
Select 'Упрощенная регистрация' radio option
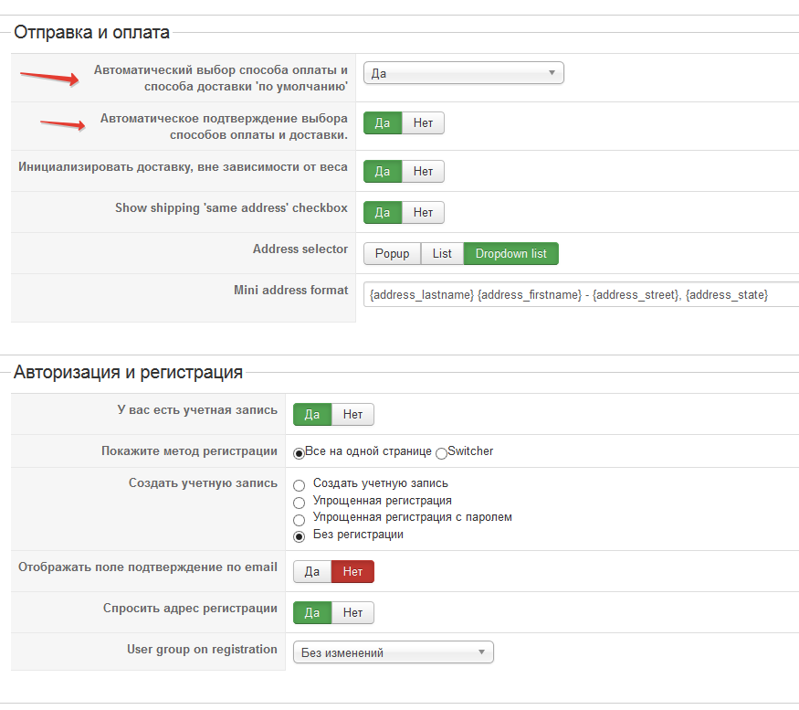click(x=300, y=502)
